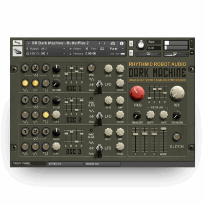Screen dimensions: 205x205
Task: Click the OSC 1 LFO Rate knob
Action: point(108,69)
